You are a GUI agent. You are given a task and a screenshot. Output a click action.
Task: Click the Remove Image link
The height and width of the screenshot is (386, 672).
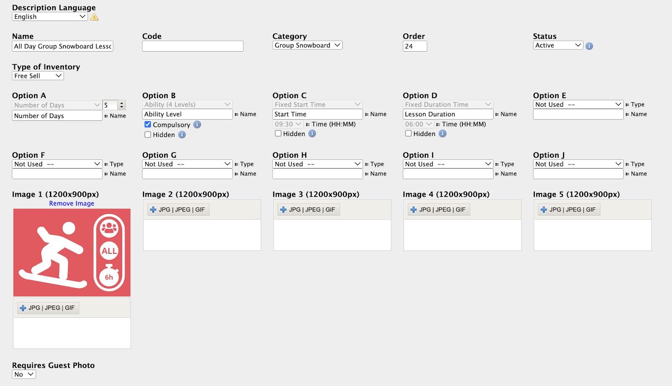coord(72,203)
